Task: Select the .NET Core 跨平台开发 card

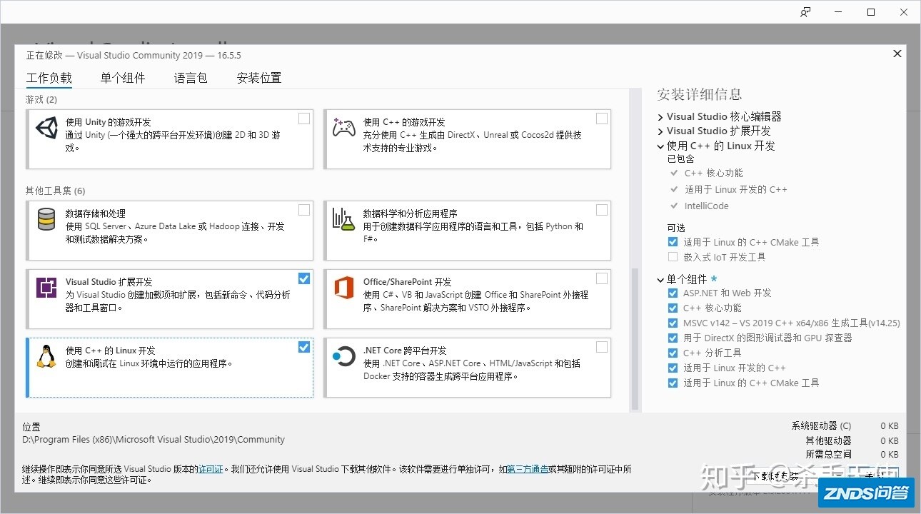Action: coord(468,368)
